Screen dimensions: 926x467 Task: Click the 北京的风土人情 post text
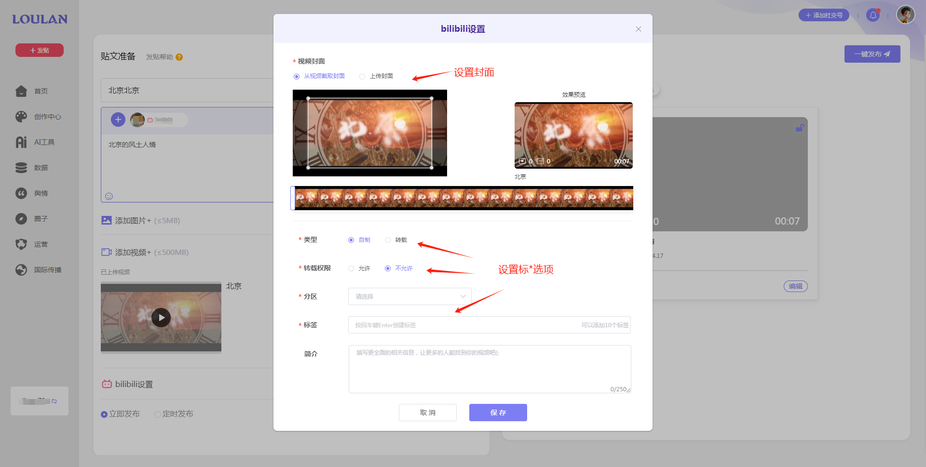coord(132,145)
